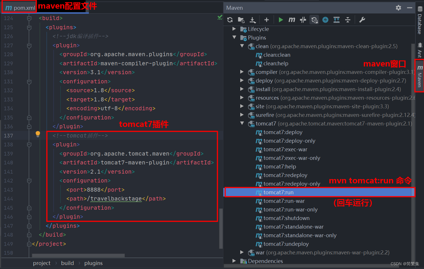
Task: Expand the Lifecycle node
Action: 234,29
